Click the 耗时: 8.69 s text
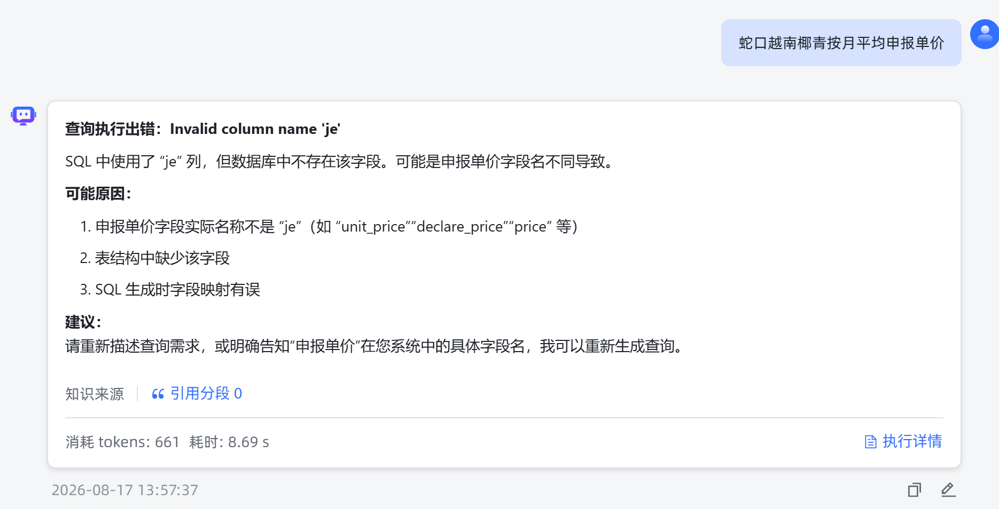Screen dimensions: 999x509 [x=229, y=442]
